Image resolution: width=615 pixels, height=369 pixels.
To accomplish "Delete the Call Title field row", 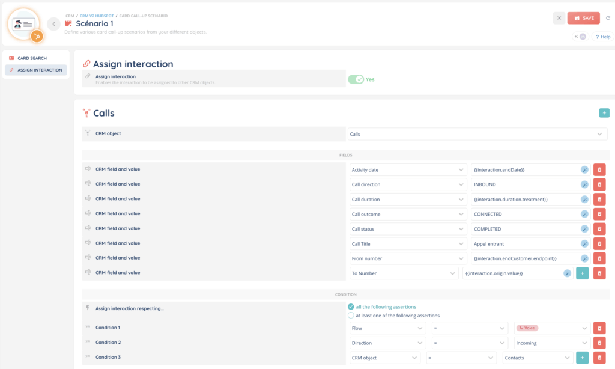I will [x=599, y=244].
